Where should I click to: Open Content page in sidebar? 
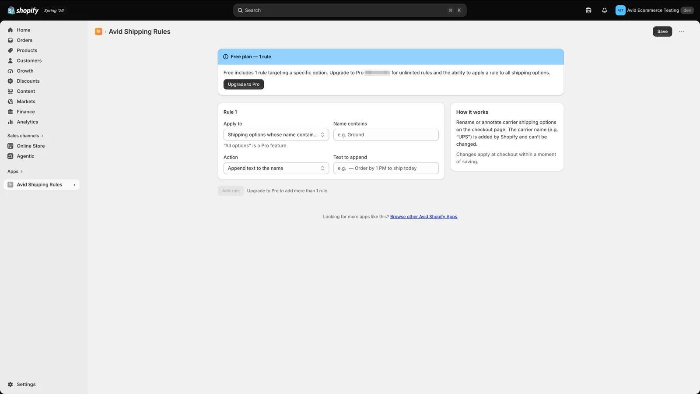point(42,91)
